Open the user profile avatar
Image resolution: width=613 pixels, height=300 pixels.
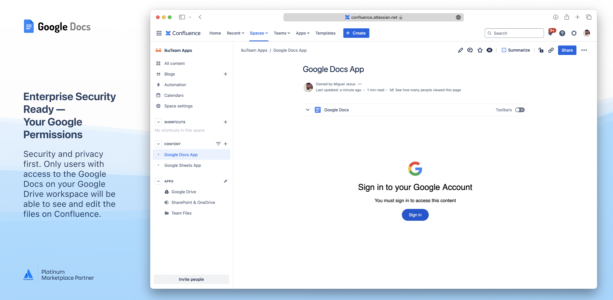pyautogui.click(x=587, y=33)
